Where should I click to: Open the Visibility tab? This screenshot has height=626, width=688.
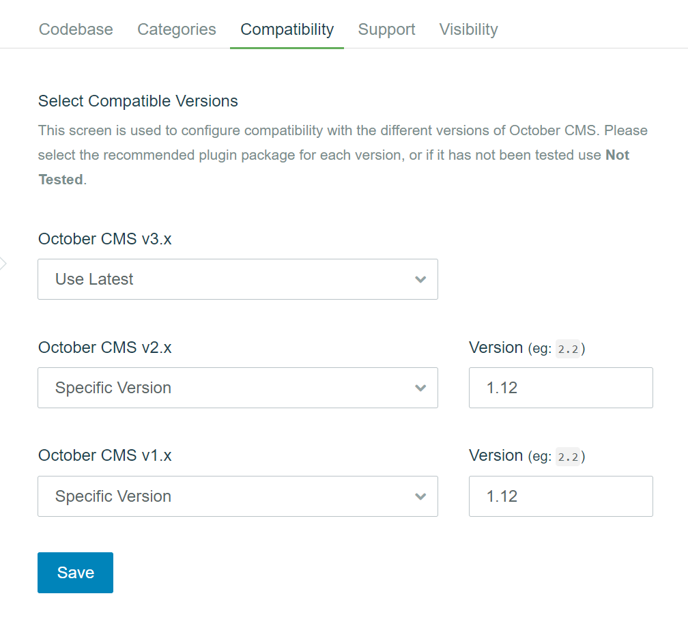pyautogui.click(x=468, y=29)
